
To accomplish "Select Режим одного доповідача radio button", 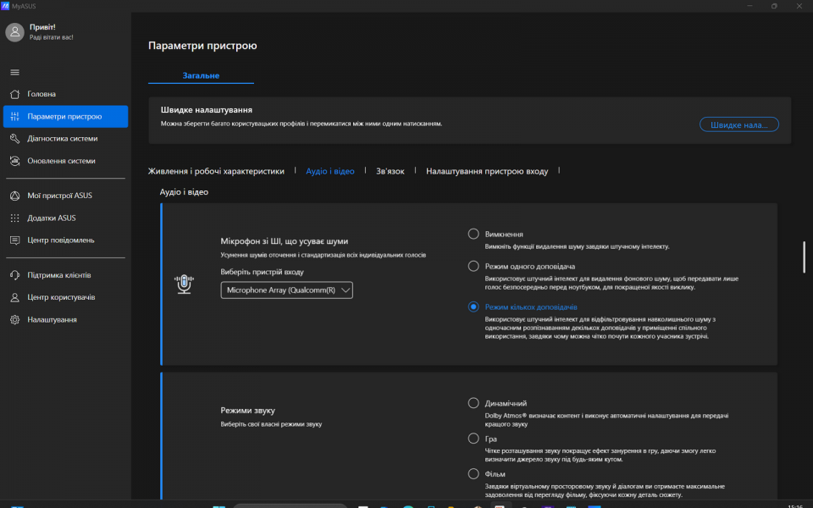I will tap(473, 266).
